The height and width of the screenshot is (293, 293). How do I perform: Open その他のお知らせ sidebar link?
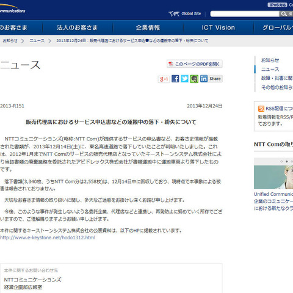pyautogui.click(x=277, y=87)
